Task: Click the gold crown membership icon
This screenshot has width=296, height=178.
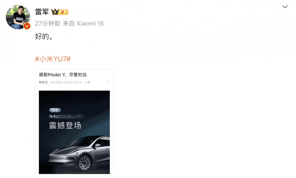Action: [x=55, y=12]
